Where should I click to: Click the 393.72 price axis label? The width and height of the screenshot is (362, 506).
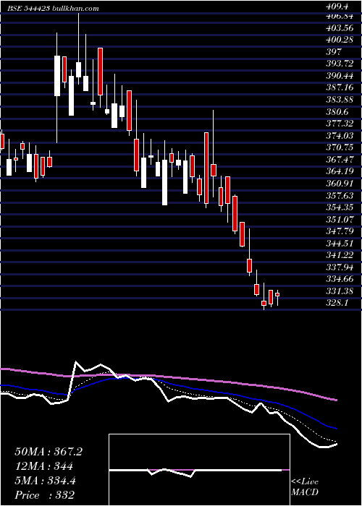tap(340, 64)
